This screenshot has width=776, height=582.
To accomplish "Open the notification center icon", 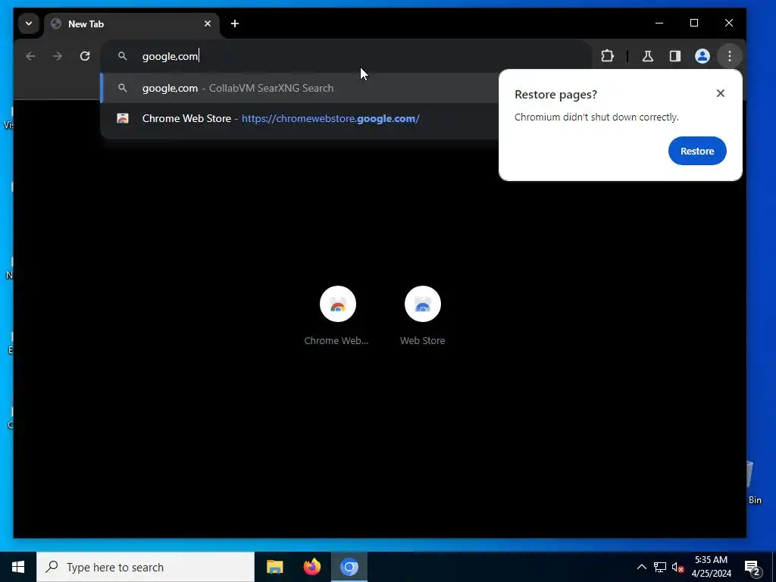I will (753, 567).
